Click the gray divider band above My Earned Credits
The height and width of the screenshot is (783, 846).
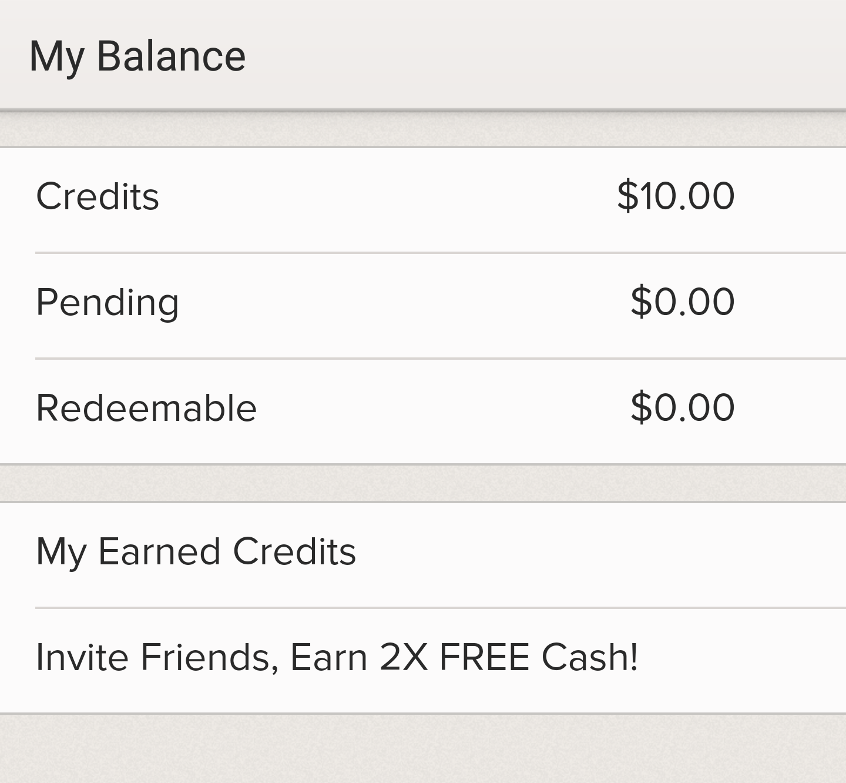click(x=423, y=483)
